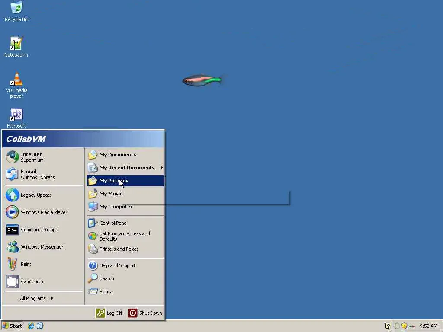Open Set Program Access and Defaults
This screenshot has width=443, height=332.
click(125, 236)
